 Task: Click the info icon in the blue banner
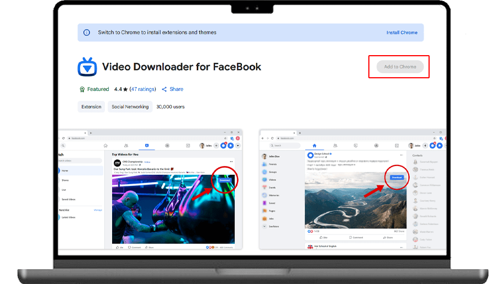pos(87,33)
